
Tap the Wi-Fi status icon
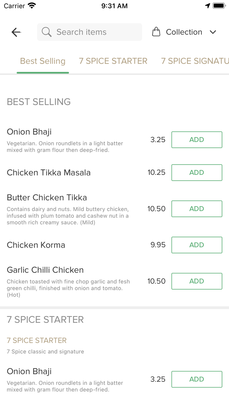[32, 6]
